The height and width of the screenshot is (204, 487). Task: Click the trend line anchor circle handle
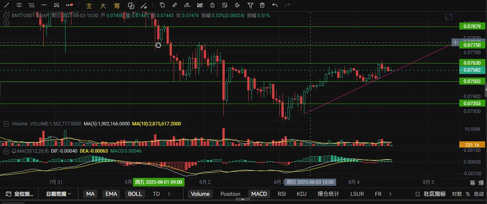point(158,46)
